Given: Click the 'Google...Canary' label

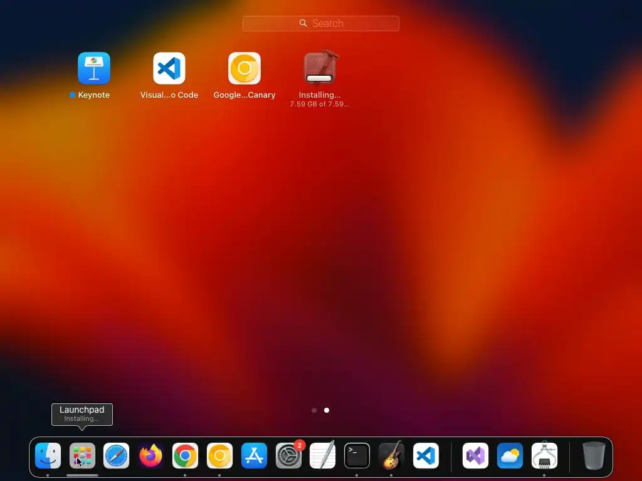Looking at the screenshot, I should pyautogui.click(x=245, y=95).
